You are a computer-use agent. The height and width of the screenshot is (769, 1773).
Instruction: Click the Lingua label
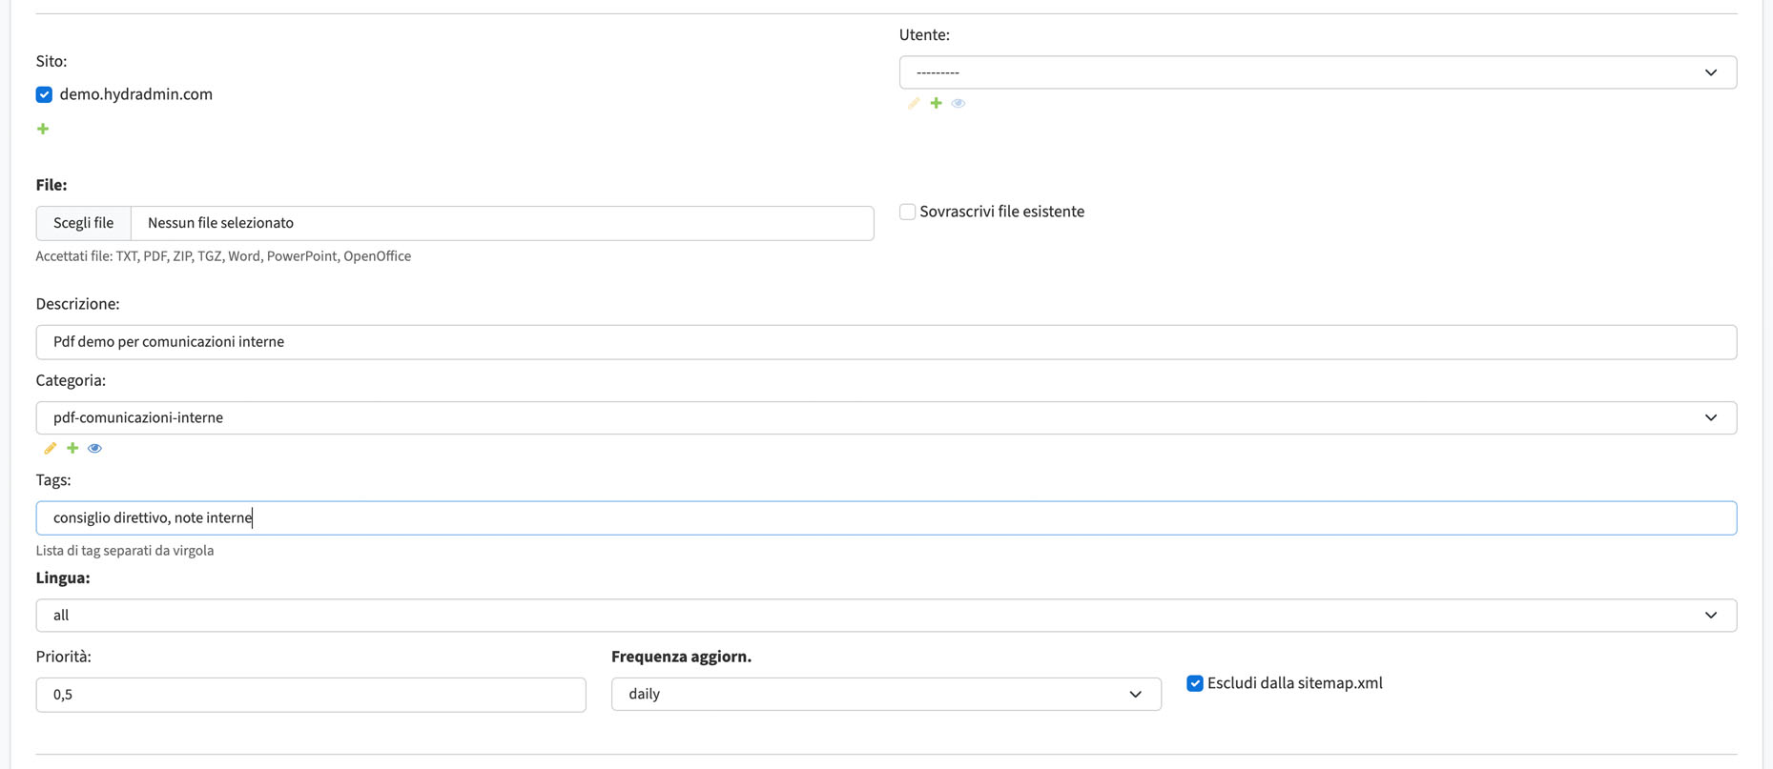coord(63,577)
